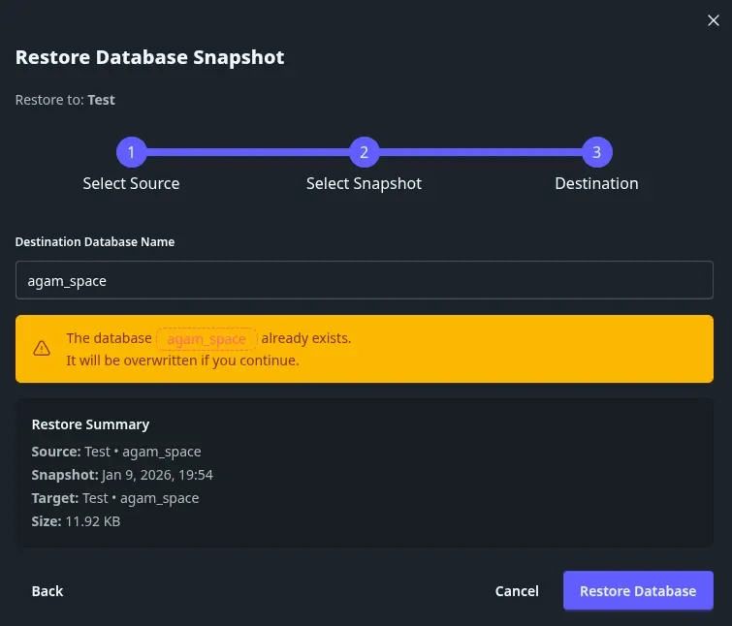Viewport: 732px width, 626px height.
Task: Click the Destination Database Name label
Action: tap(95, 242)
